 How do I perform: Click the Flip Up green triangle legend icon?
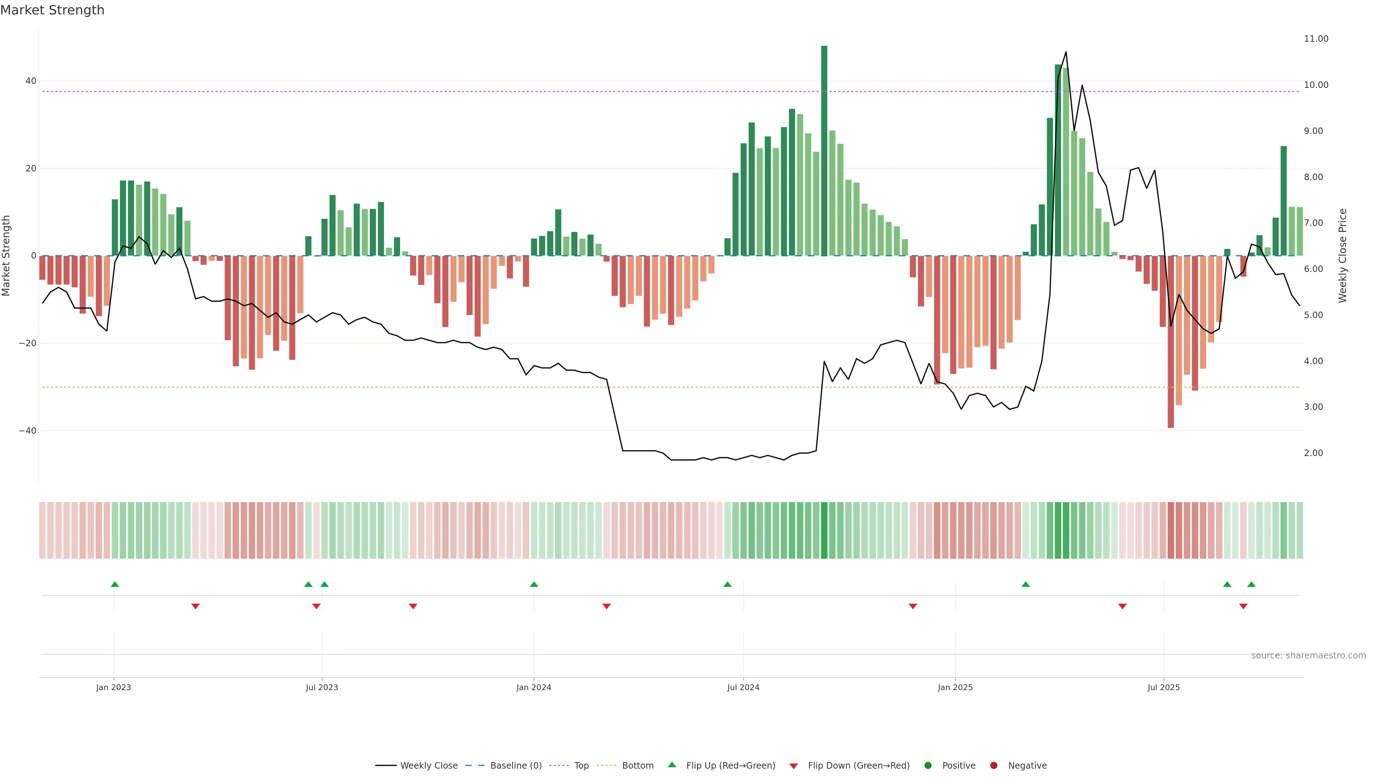pos(671,765)
